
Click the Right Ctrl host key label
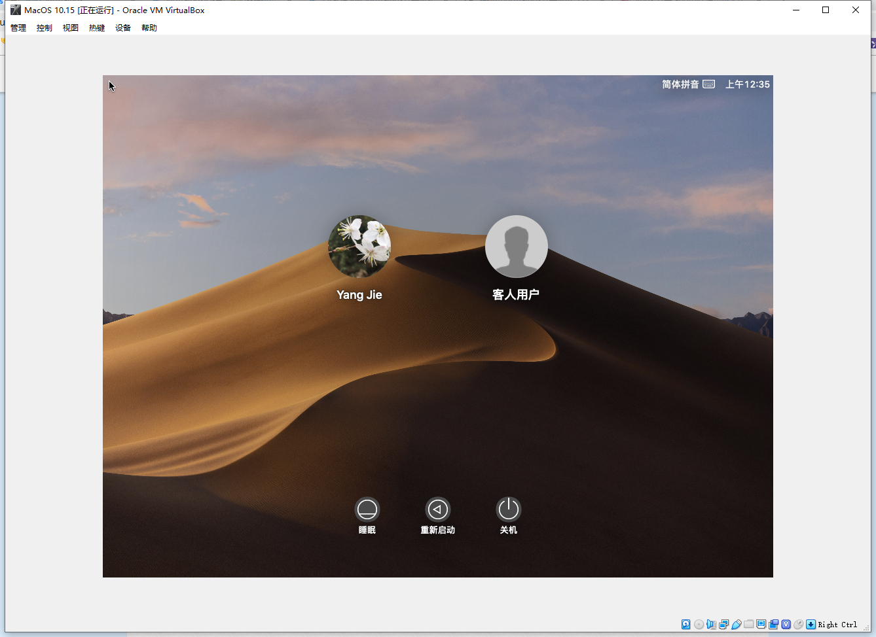pos(837,625)
